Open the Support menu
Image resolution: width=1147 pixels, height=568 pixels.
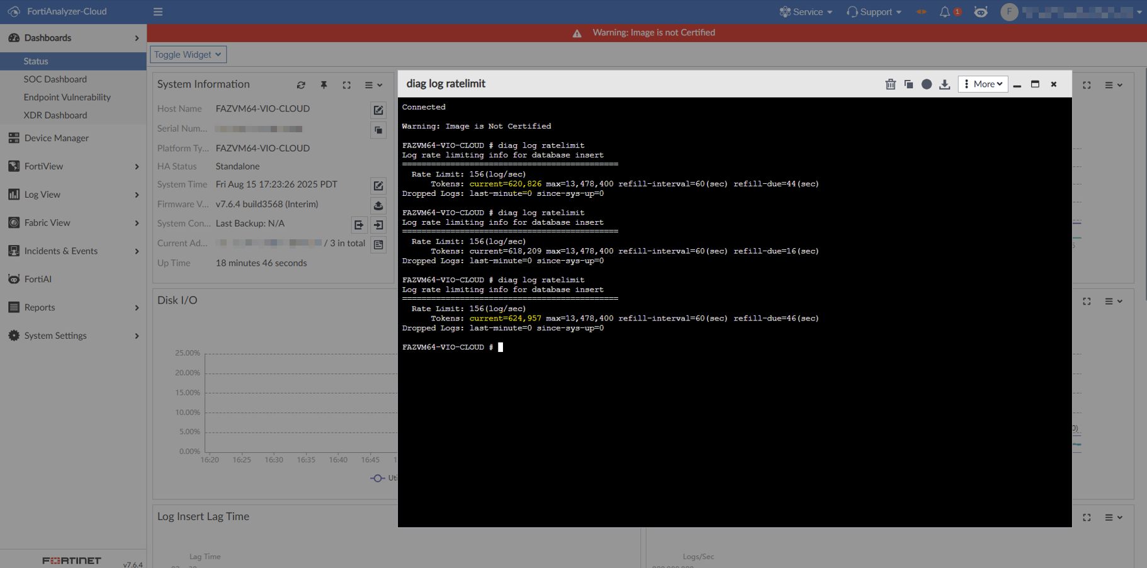(874, 12)
